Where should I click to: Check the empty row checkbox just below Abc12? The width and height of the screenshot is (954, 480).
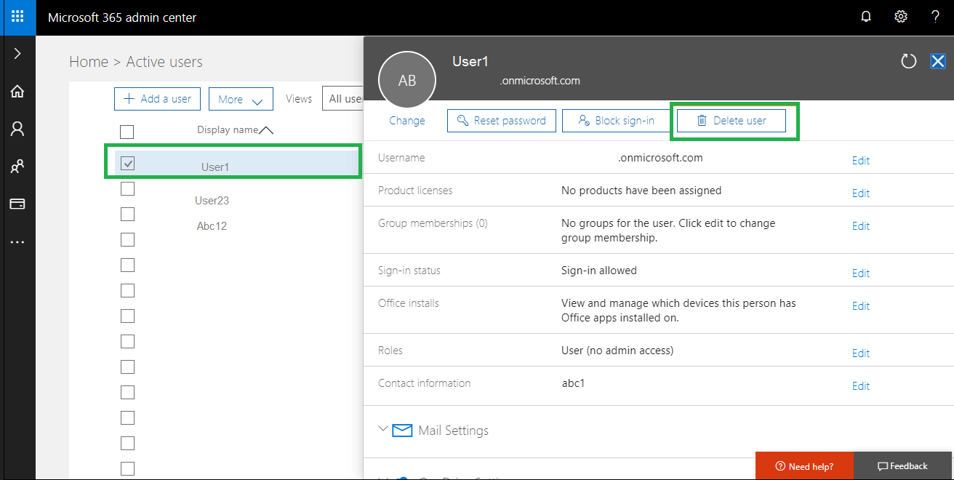(127, 239)
